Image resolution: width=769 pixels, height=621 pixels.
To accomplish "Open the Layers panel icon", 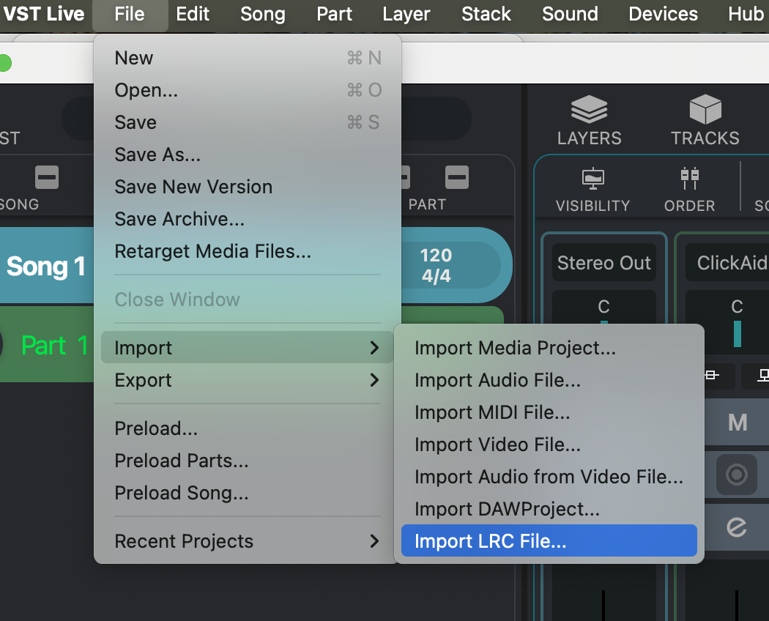I will click(589, 111).
